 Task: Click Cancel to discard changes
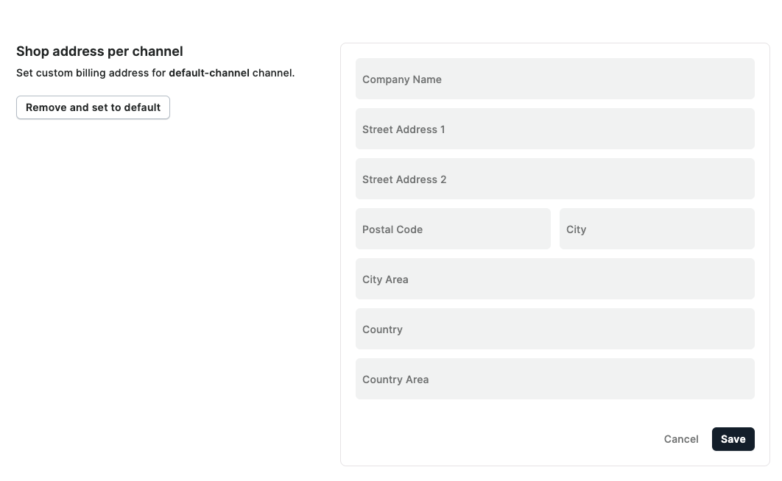click(x=680, y=439)
